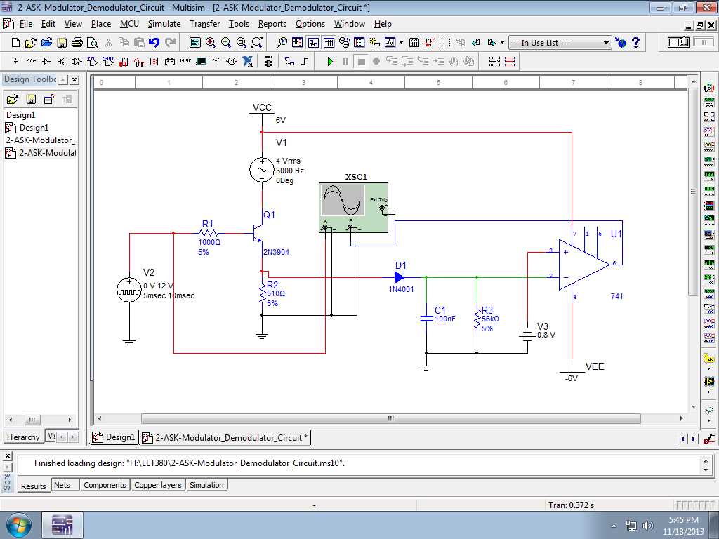Stop the simulation
719x539 pixels.
click(x=361, y=61)
